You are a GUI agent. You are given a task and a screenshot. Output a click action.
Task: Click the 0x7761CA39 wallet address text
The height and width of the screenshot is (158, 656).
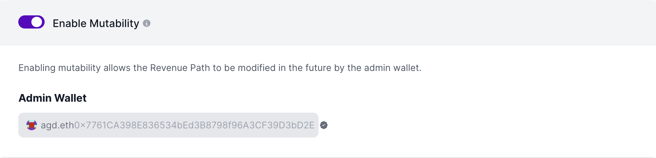tap(194, 125)
